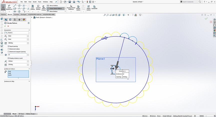Click Mirror Entities
Viewport: 216px width, 117px height.
click(52, 6)
